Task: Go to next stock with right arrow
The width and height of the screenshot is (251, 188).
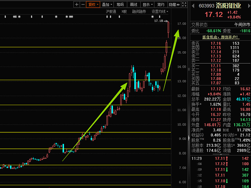Action: coord(249,6)
